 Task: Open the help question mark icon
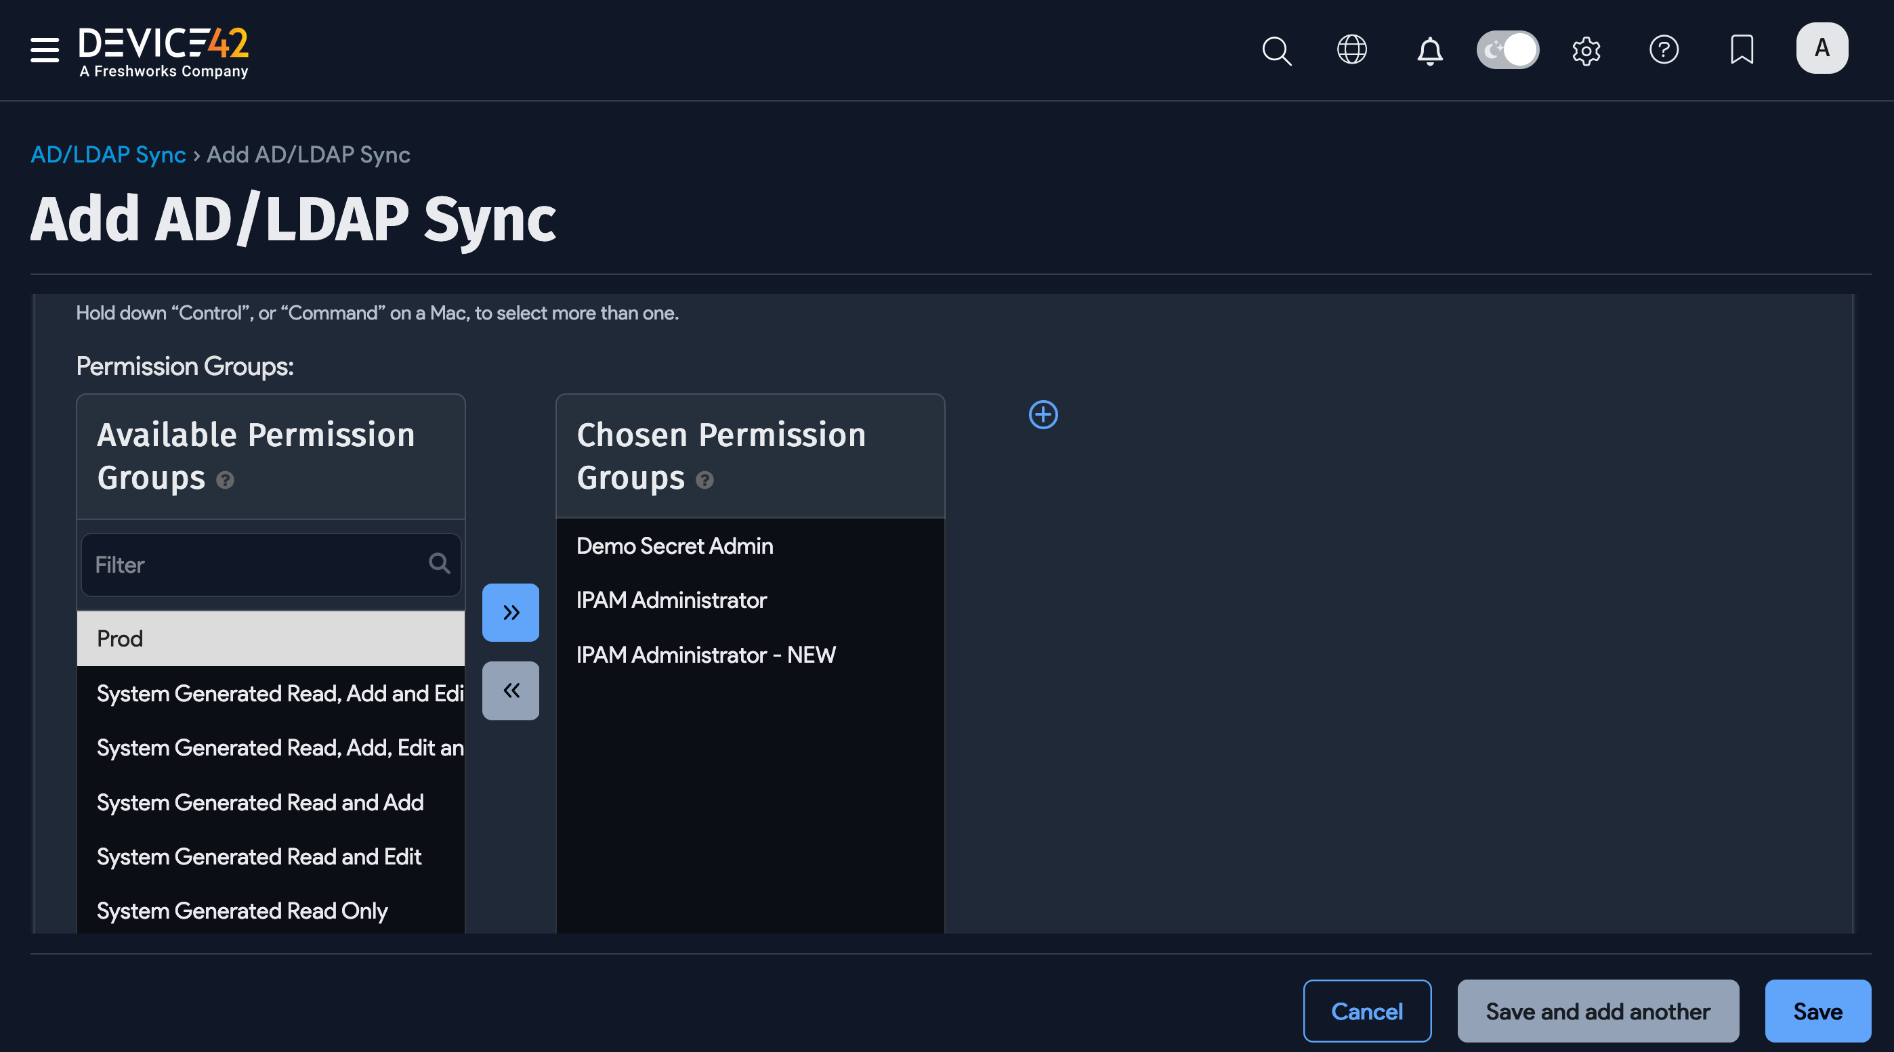[1664, 50]
